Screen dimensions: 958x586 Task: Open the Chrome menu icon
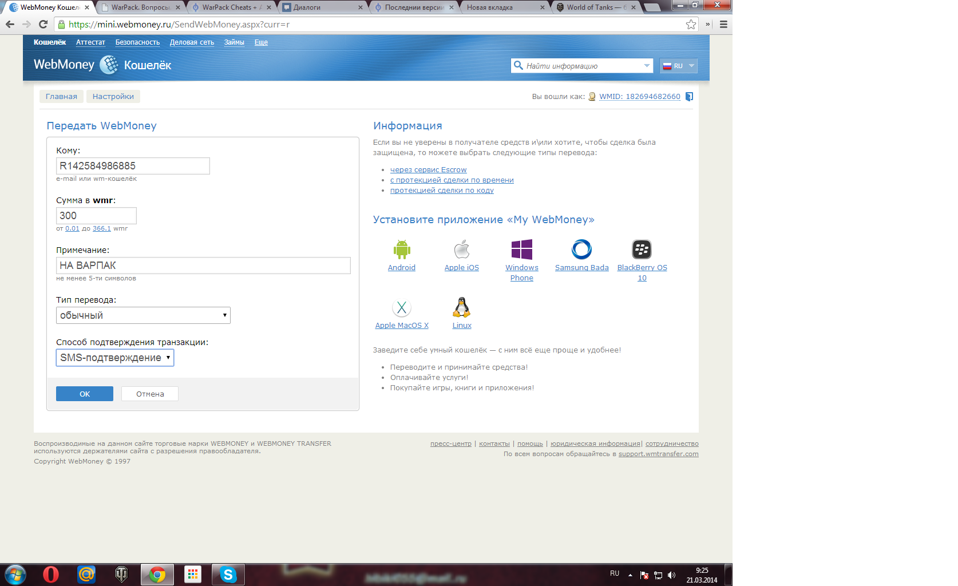tap(724, 24)
